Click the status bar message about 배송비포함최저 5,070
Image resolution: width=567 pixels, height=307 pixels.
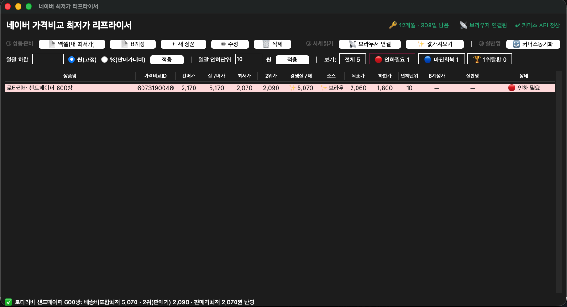(134, 302)
